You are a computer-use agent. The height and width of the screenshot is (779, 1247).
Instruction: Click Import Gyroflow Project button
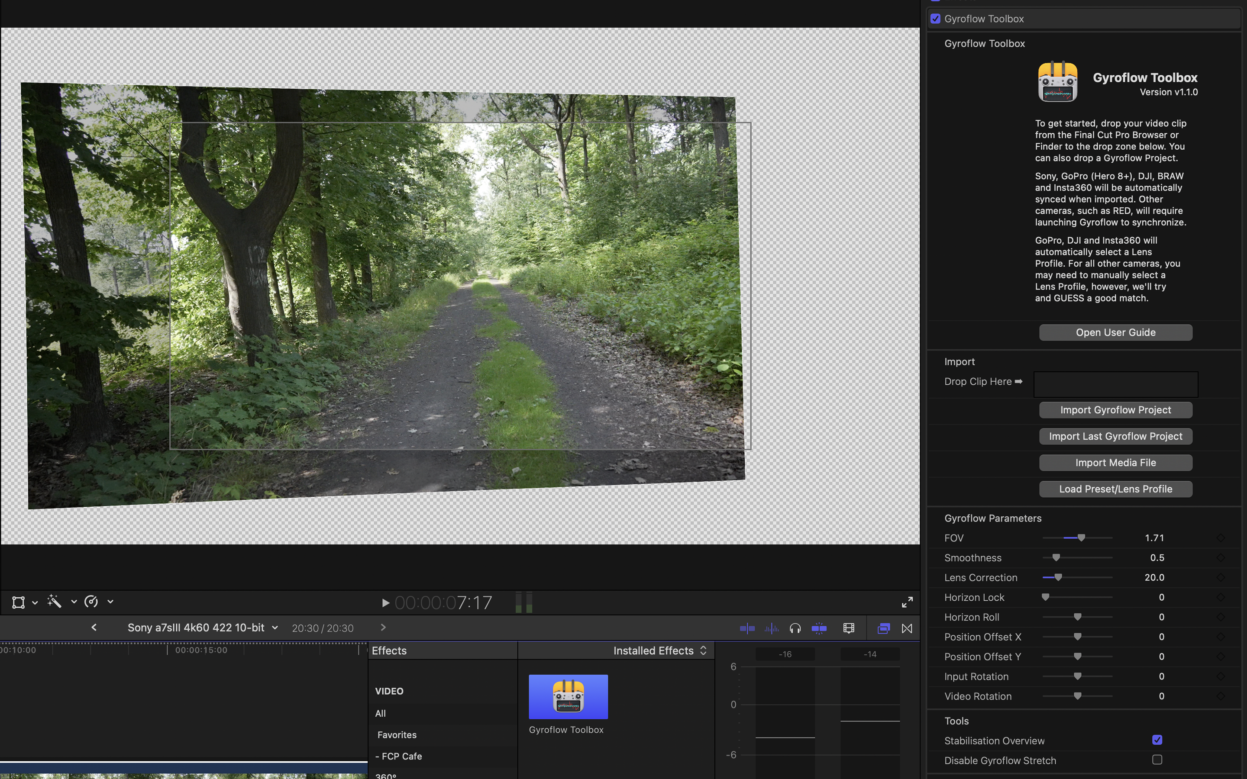[x=1115, y=409]
